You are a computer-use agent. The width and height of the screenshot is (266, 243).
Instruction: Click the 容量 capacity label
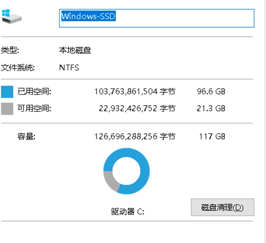(x=26, y=137)
